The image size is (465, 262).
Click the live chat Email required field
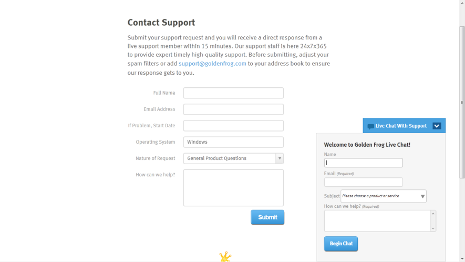click(363, 182)
